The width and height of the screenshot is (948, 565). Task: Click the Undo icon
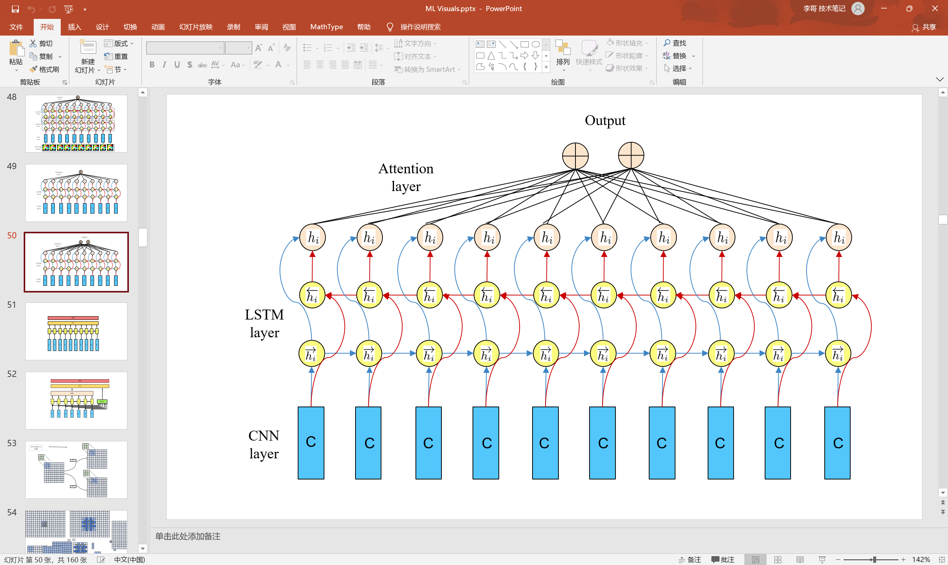pos(31,9)
